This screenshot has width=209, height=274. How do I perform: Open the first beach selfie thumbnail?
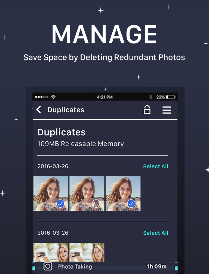[x=51, y=193]
